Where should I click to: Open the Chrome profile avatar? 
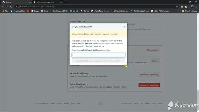click(192, 7)
